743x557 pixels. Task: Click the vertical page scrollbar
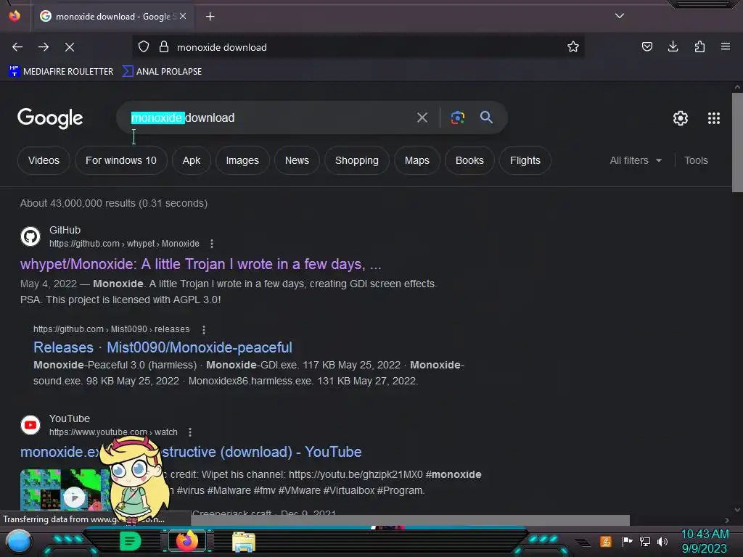pos(737,142)
